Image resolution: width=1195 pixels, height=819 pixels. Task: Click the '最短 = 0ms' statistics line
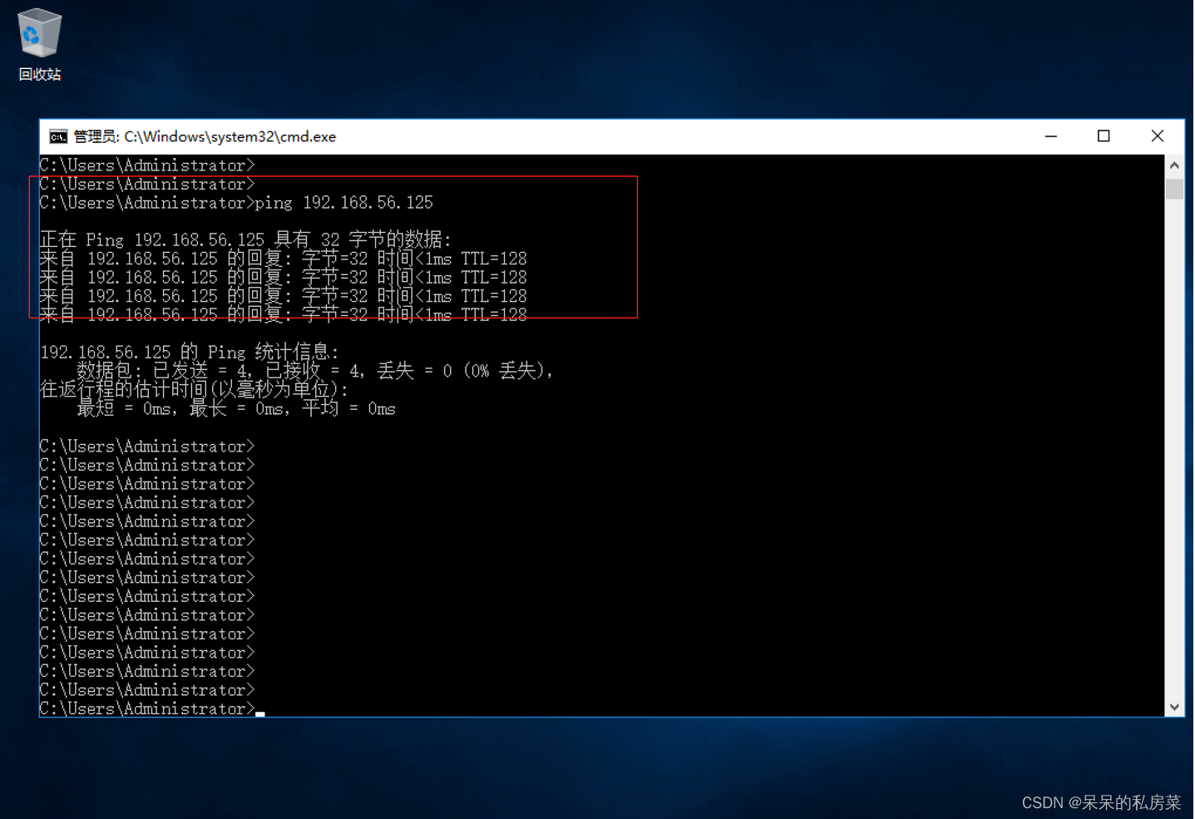(236, 408)
